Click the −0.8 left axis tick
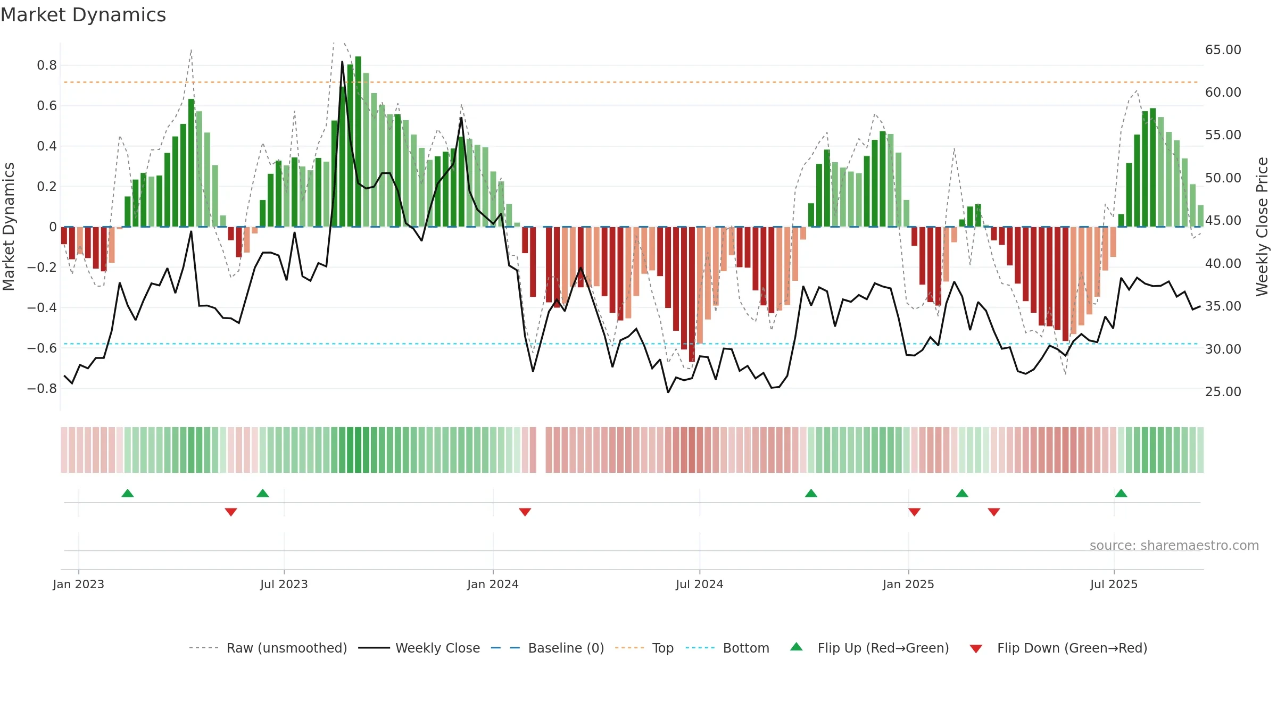 [42, 389]
